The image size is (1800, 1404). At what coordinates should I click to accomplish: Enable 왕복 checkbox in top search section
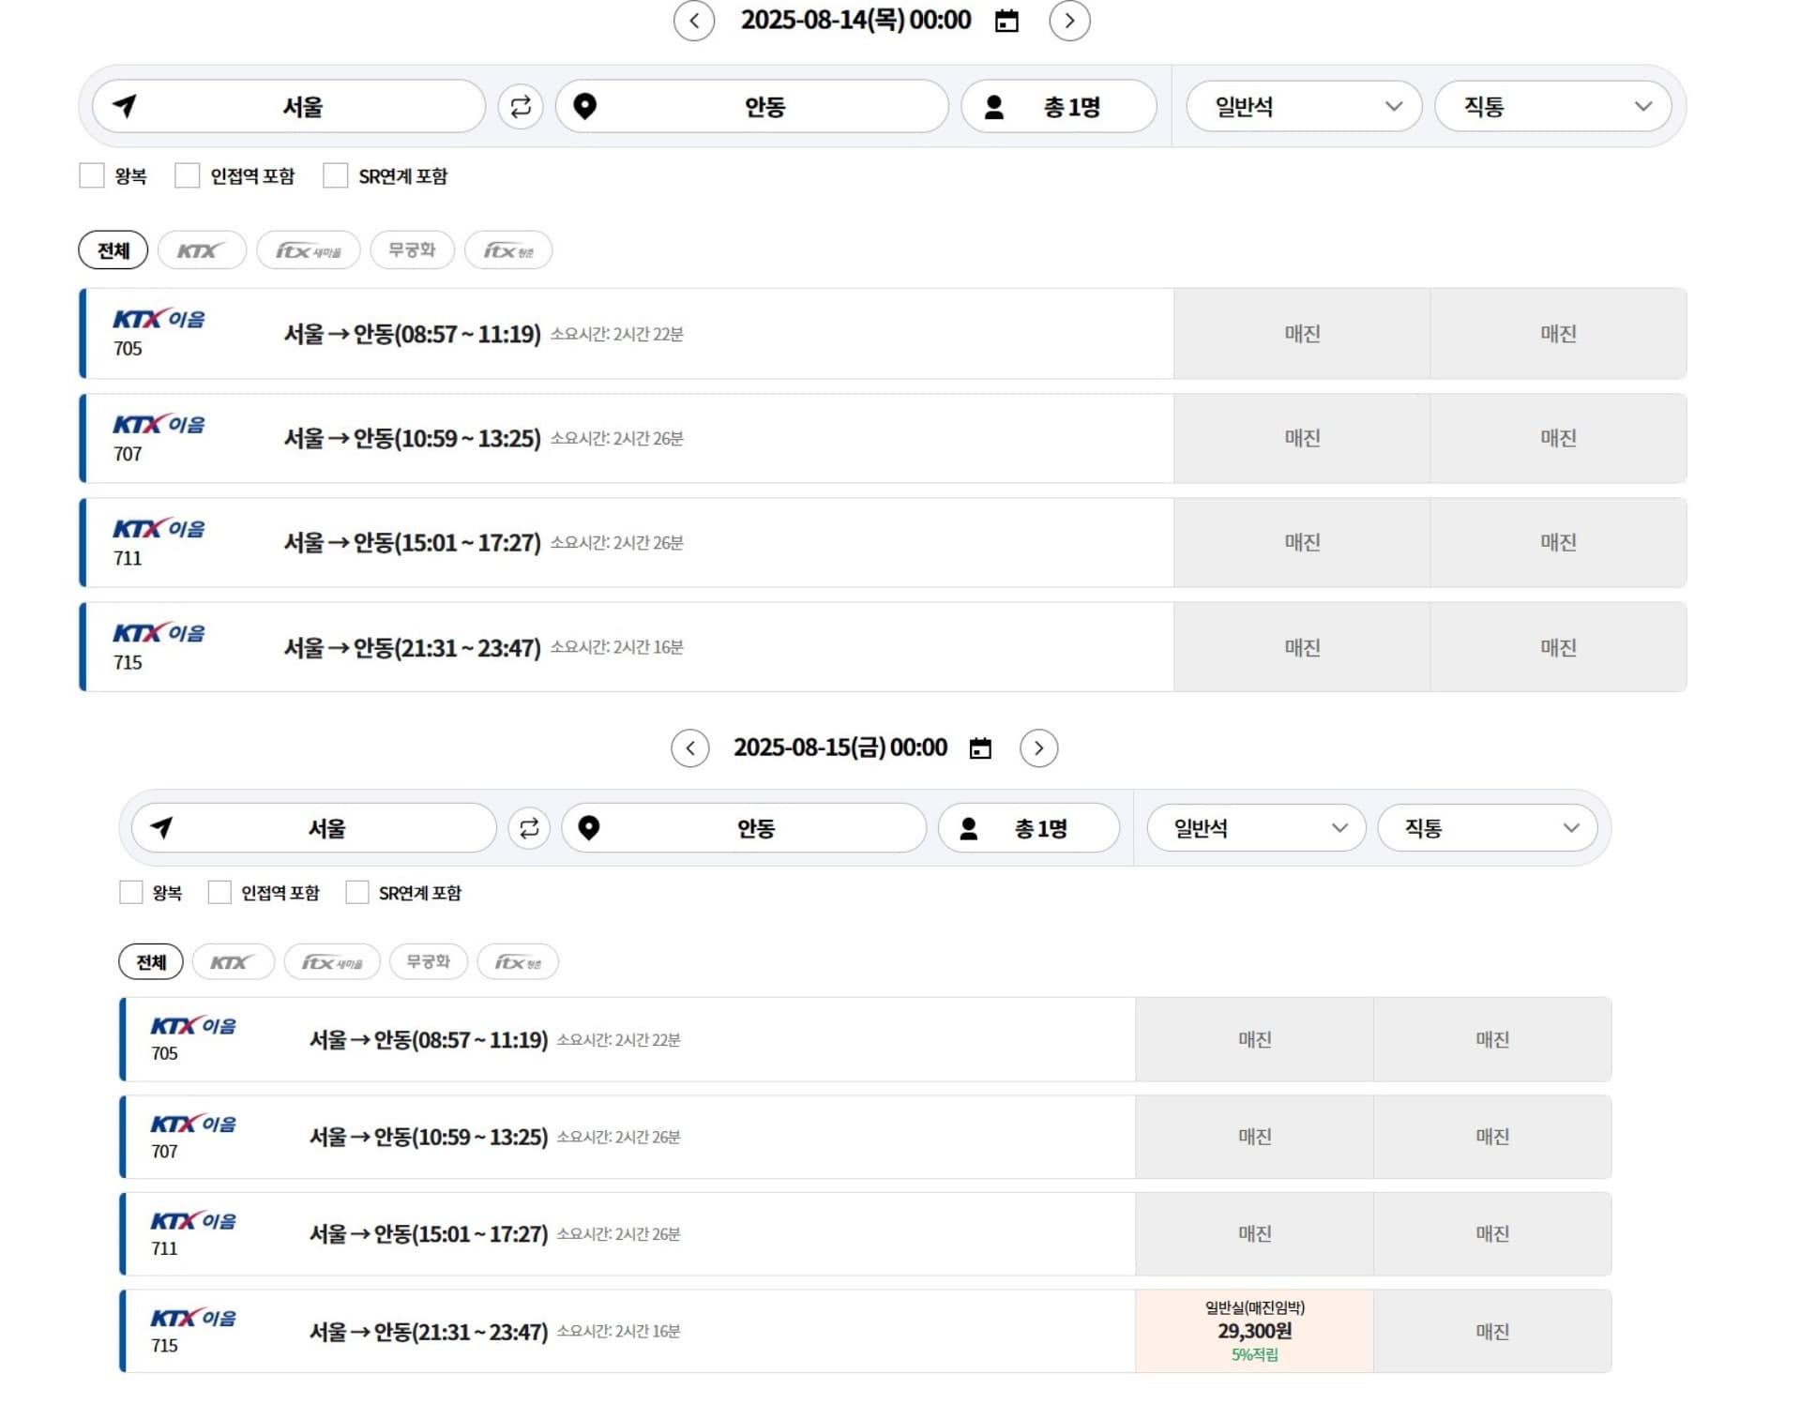[x=92, y=175]
